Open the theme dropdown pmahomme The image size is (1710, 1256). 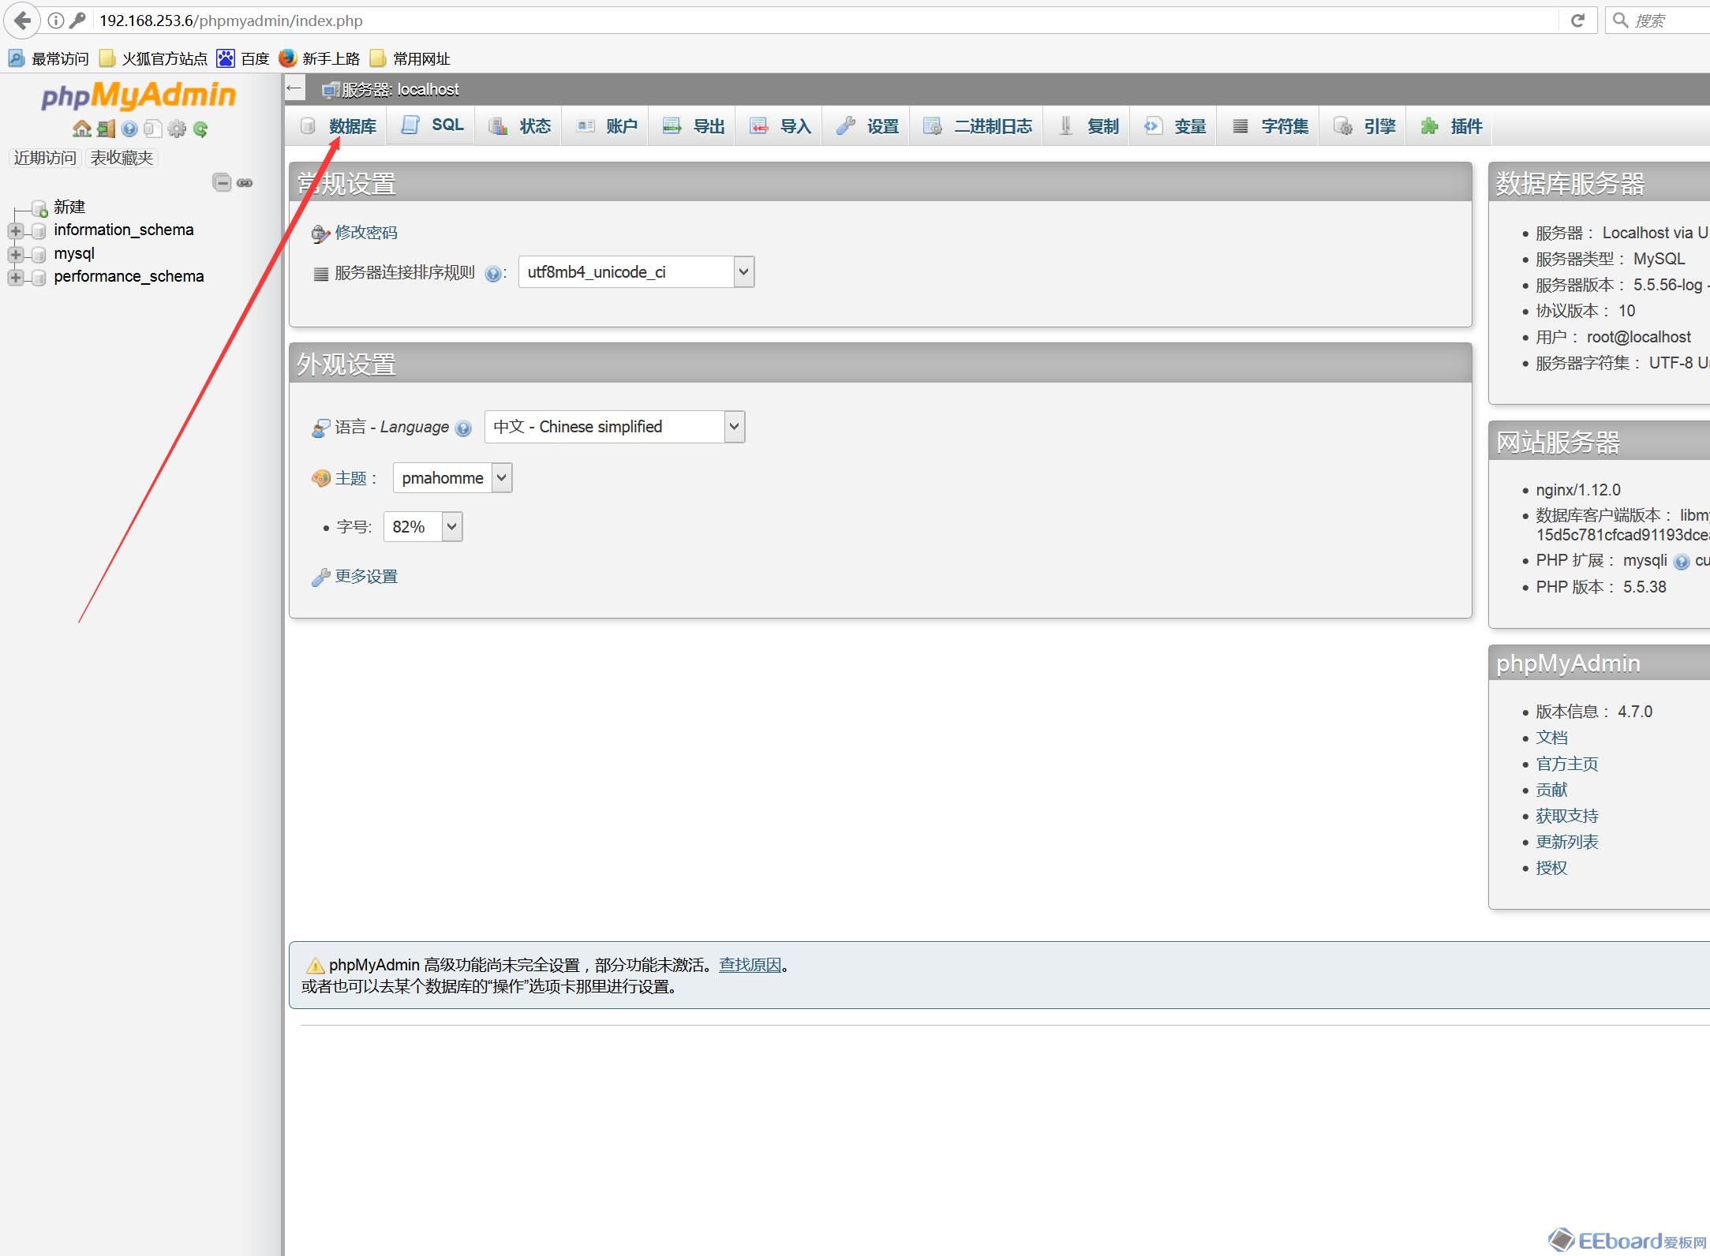tap(452, 478)
